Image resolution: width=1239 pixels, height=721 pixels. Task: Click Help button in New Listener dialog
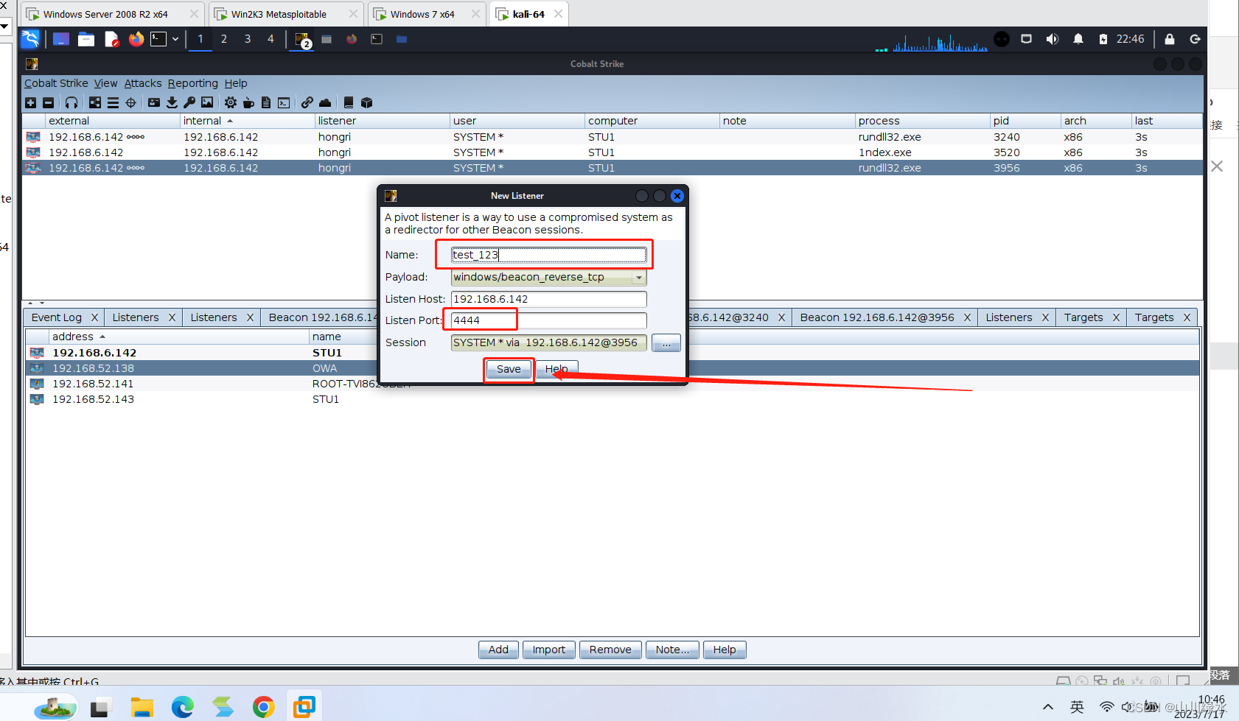(556, 370)
